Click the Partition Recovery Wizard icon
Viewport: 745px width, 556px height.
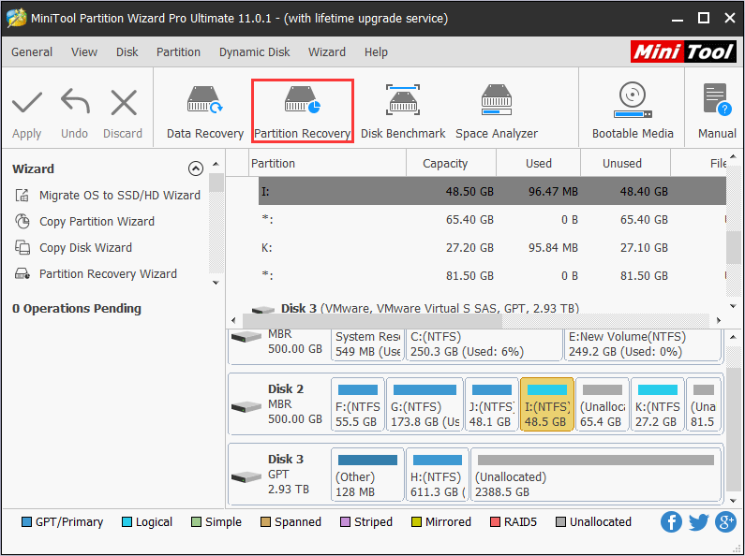tap(22, 273)
